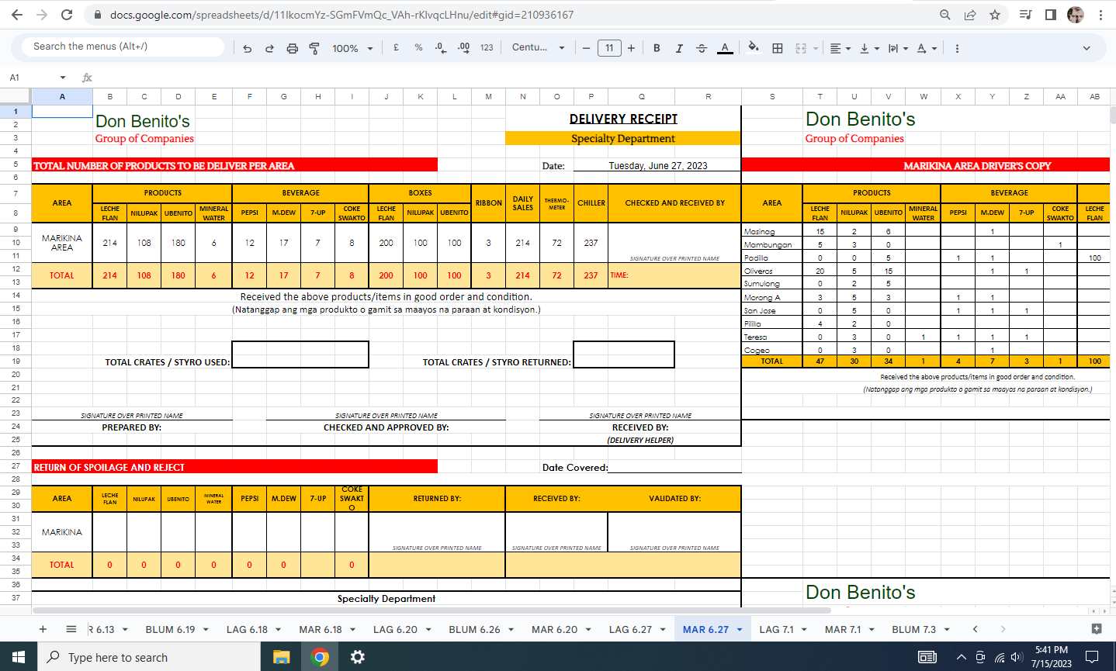Add a new sheet
The image size is (1116, 671).
43,629
